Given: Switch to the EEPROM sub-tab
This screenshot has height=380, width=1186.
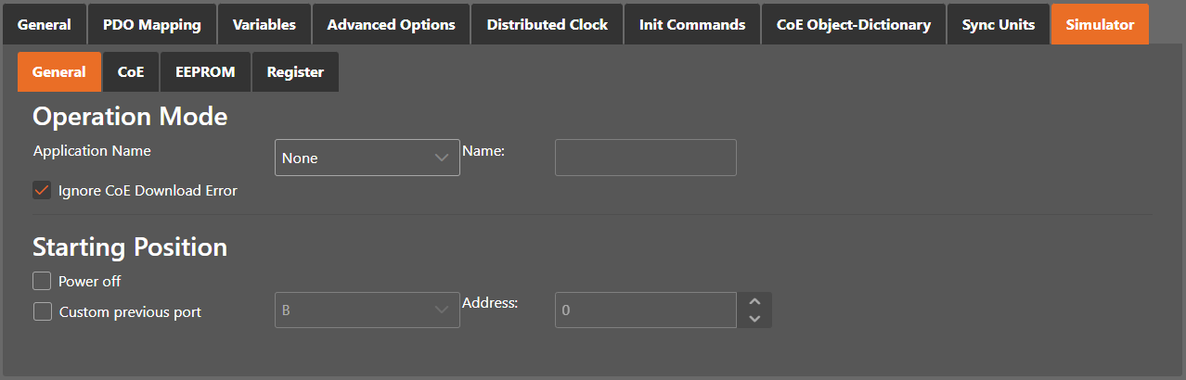Looking at the screenshot, I should tap(205, 72).
